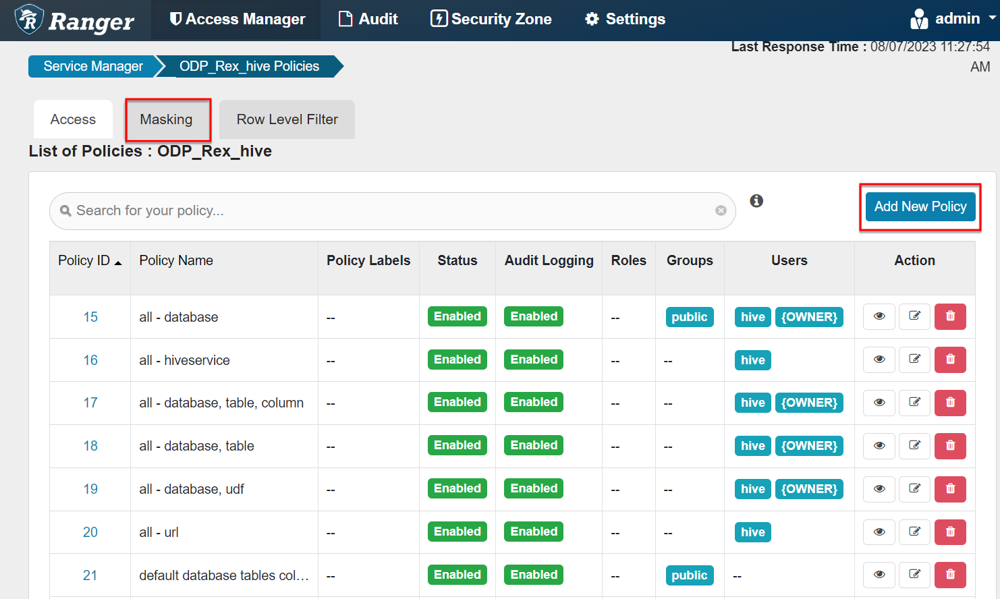Viewport: 1000px width, 599px height.
Task: Delete policy 15 all - database
Action: point(950,316)
